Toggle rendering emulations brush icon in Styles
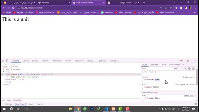Image resolution: width=199 pixels, height=112 pixels. coord(189,68)
